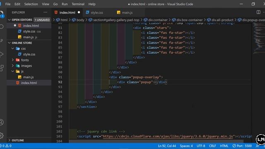Open the Help menu

point(92,4)
